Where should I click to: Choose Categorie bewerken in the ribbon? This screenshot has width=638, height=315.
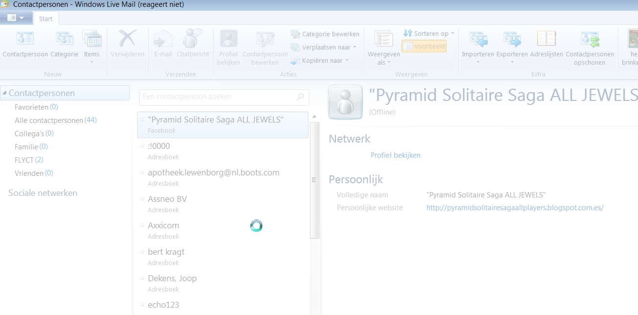(325, 34)
